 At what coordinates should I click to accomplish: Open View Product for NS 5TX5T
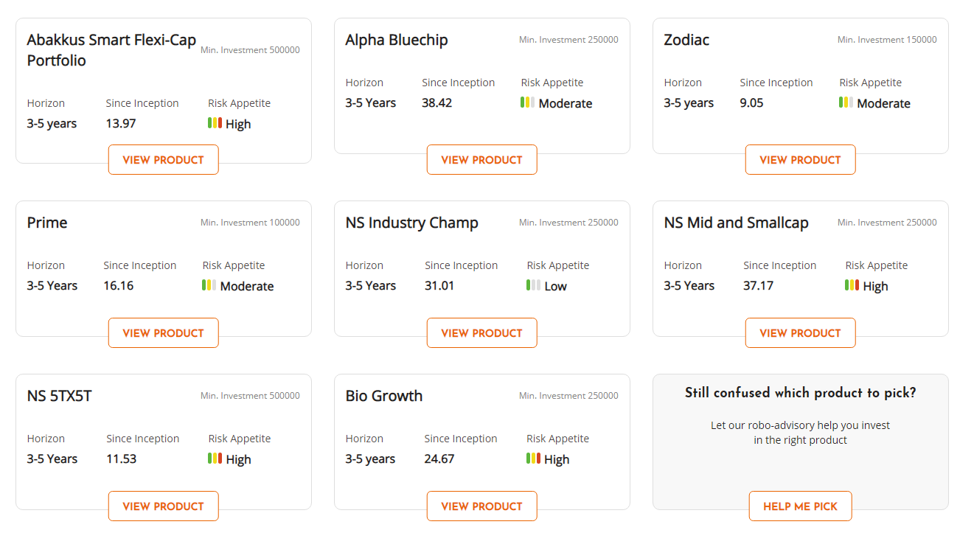point(164,506)
